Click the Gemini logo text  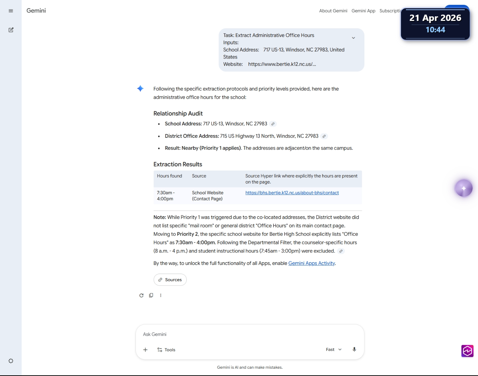coord(36,11)
